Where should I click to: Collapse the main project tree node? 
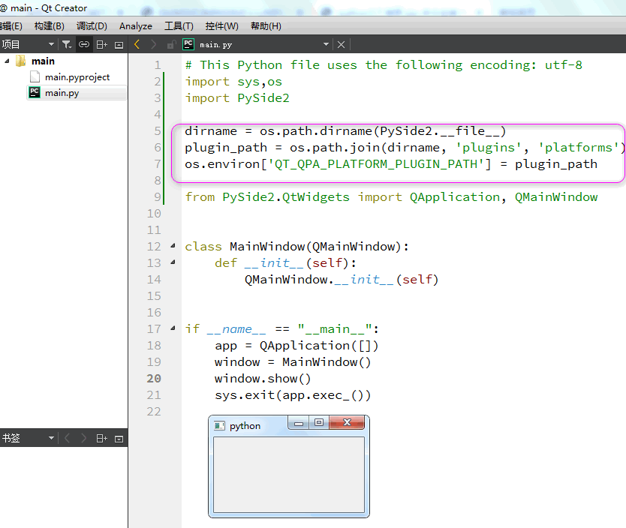click(8, 61)
